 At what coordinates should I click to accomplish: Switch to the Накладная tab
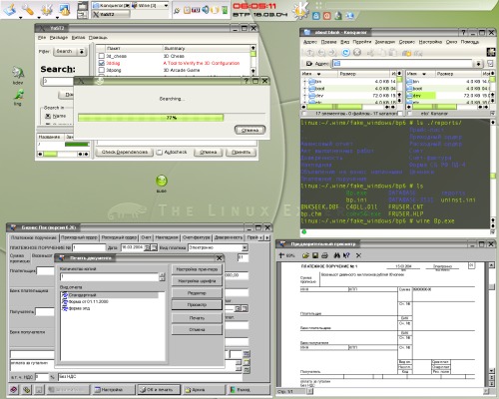(x=167, y=237)
